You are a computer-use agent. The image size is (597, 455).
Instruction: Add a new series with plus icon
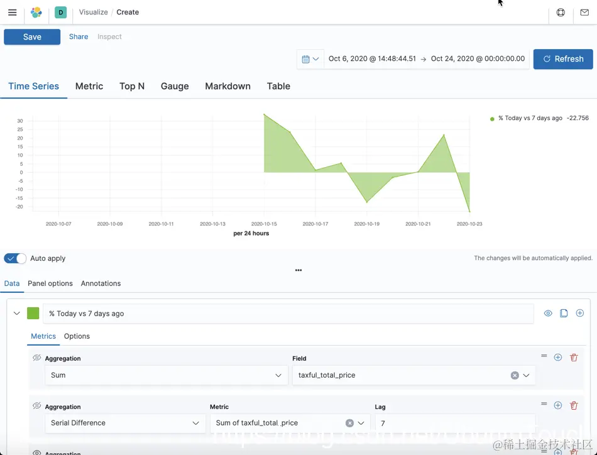pos(579,313)
